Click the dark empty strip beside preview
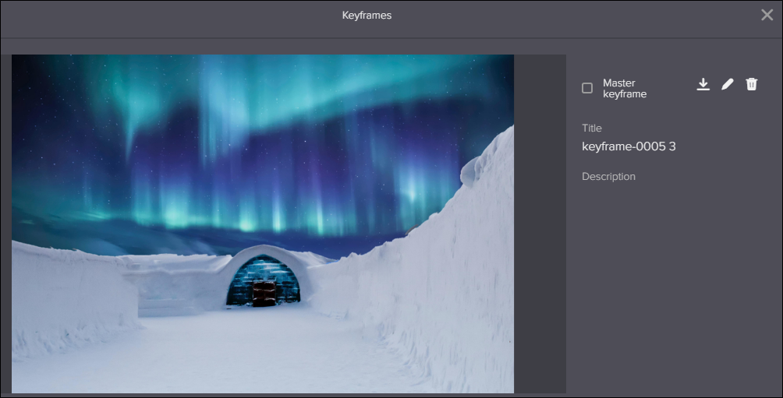 pos(540,224)
